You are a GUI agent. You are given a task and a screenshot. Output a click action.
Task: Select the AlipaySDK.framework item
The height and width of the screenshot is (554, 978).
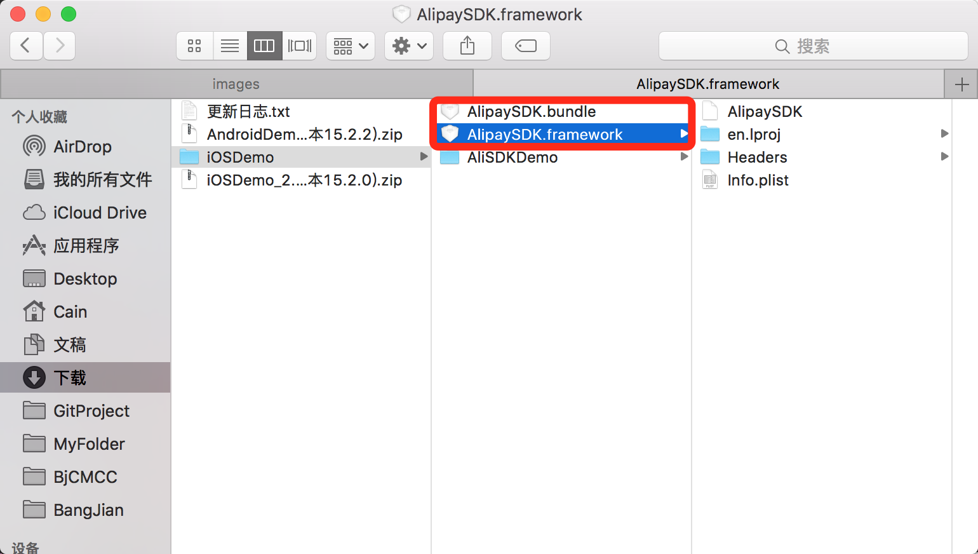pyautogui.click(x=562, y=135)
